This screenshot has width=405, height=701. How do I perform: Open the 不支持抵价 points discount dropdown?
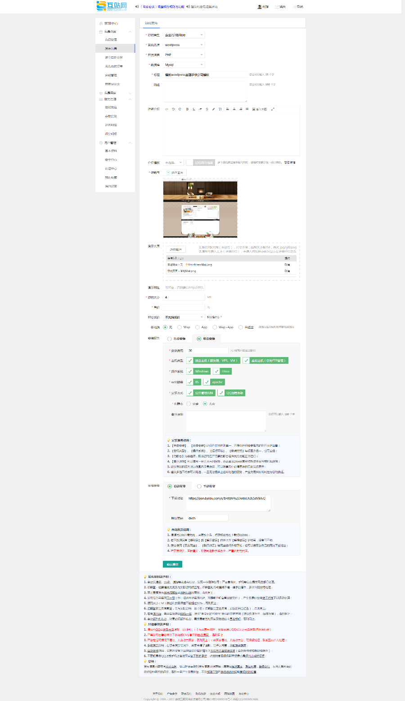point(184,317)
